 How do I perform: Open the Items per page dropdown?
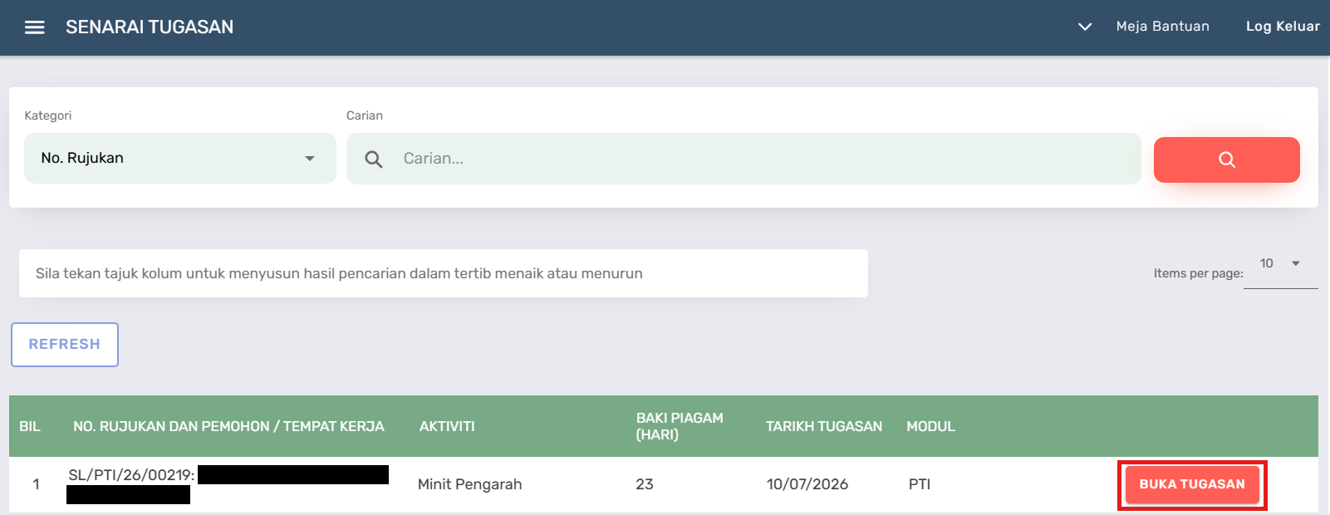tap(1280, 264)
